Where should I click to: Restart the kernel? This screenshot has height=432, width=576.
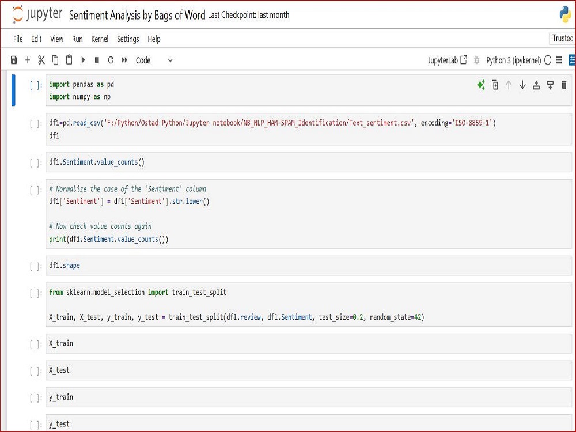click(111, 60)
